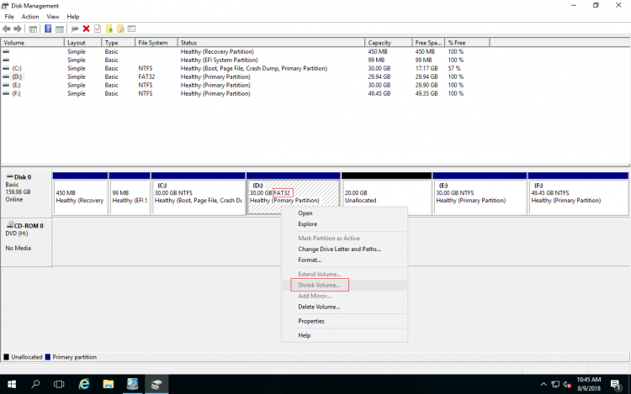Select the (F:) 49.45 GB partition block
The width and height of the screenshot is (631, 394).
click(577, 197)
